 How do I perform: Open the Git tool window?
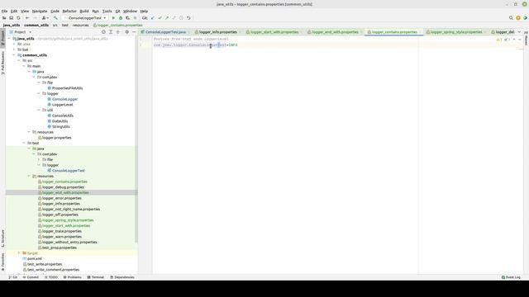[13, 277]
